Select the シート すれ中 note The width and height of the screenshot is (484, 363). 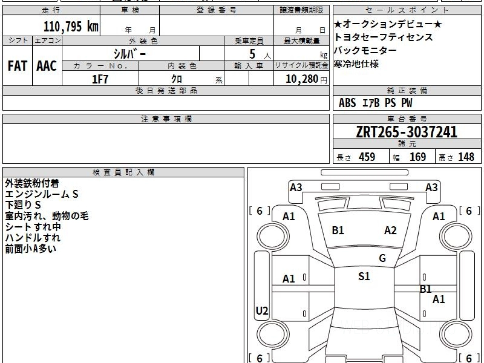(33, 227)
